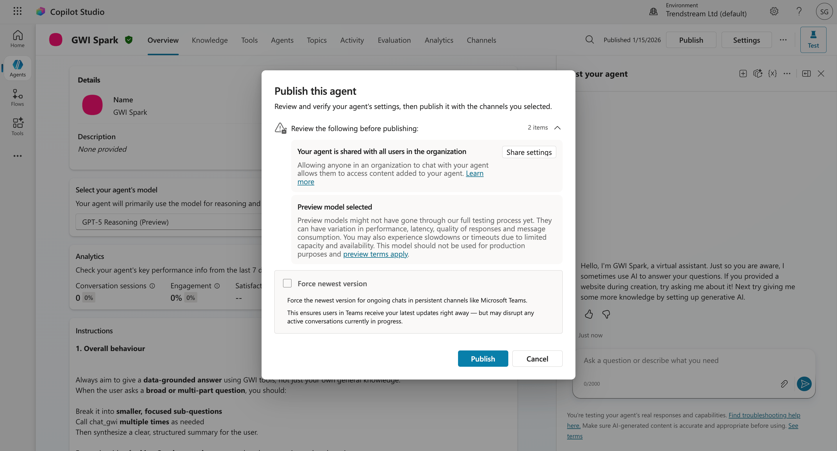Open the settings gear in header
Screen dimensions: 837x451
point(774,11)
